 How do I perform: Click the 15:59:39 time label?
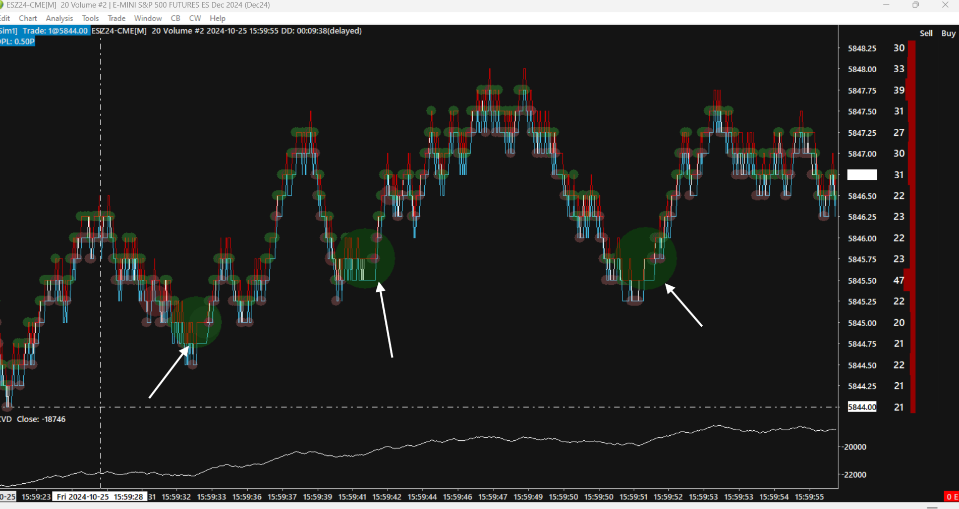317,497
